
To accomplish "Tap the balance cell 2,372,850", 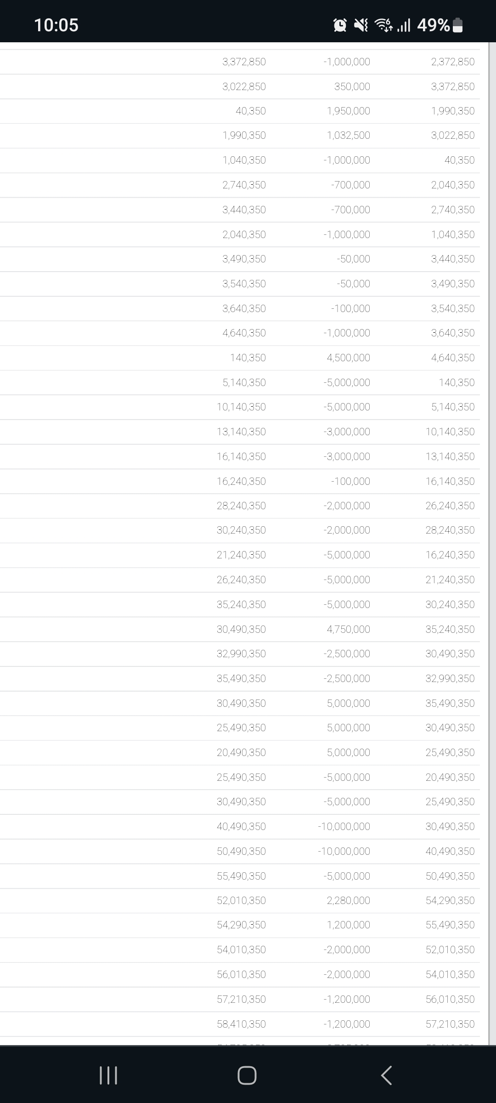I will [452, 62].
